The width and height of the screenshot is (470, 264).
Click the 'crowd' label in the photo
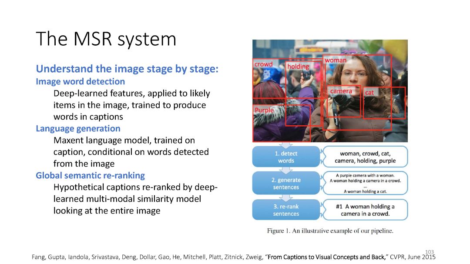[263, 64]
